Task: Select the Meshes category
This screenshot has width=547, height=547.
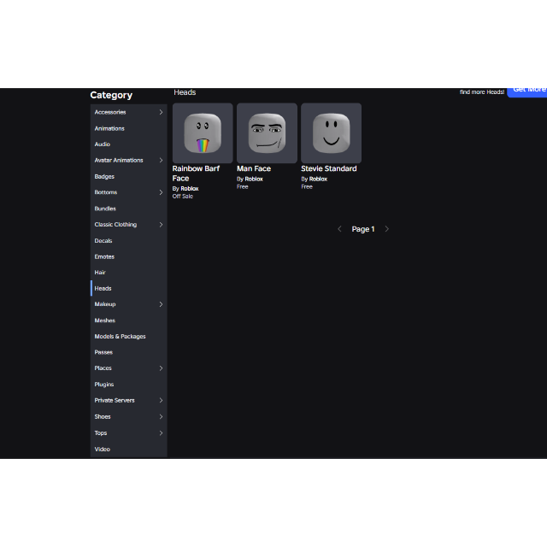Action: (x=129, y=321)
